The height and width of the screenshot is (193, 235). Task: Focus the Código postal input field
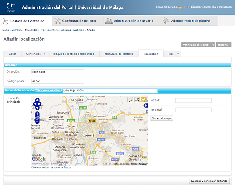tap(58, 81)
